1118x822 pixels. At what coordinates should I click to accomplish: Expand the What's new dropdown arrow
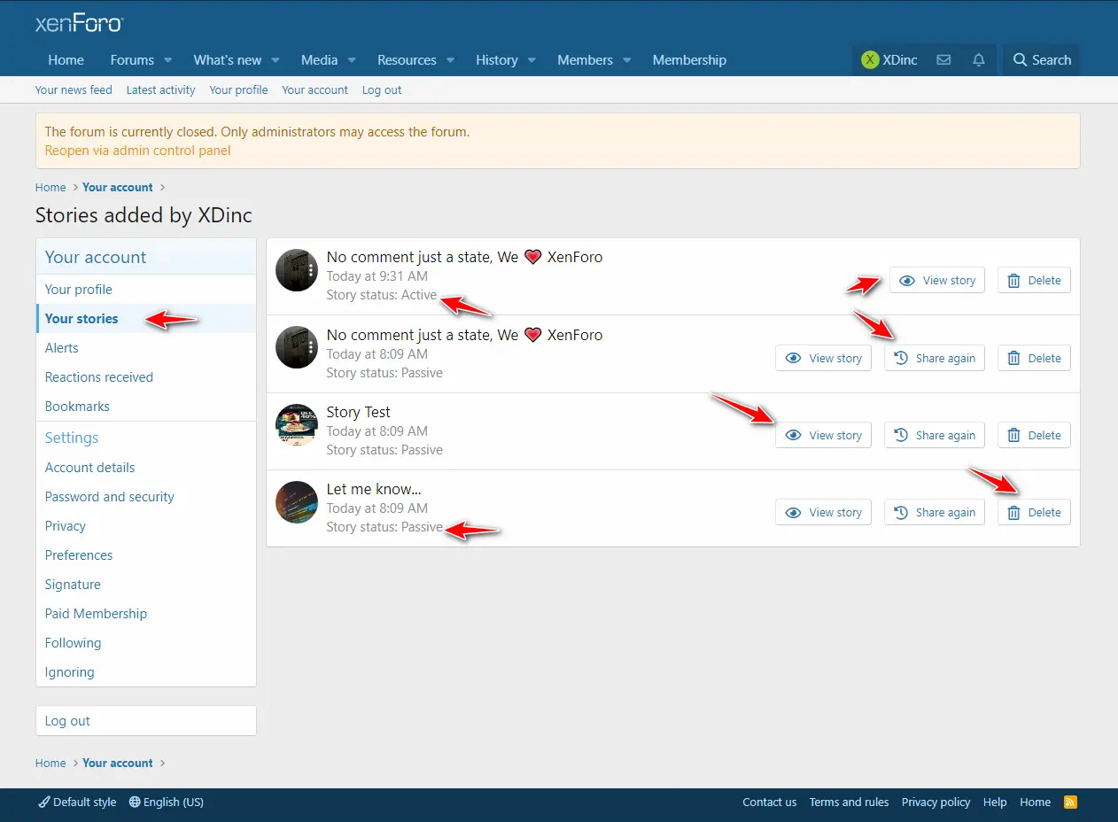[276, 60]
